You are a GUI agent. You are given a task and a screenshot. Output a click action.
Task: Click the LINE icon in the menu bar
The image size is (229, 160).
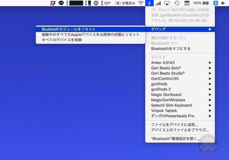point(61,3)
